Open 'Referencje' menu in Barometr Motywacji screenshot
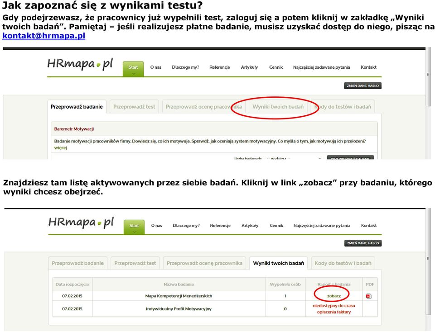Viewport: 435px width, 332px height. click(219, 67)
